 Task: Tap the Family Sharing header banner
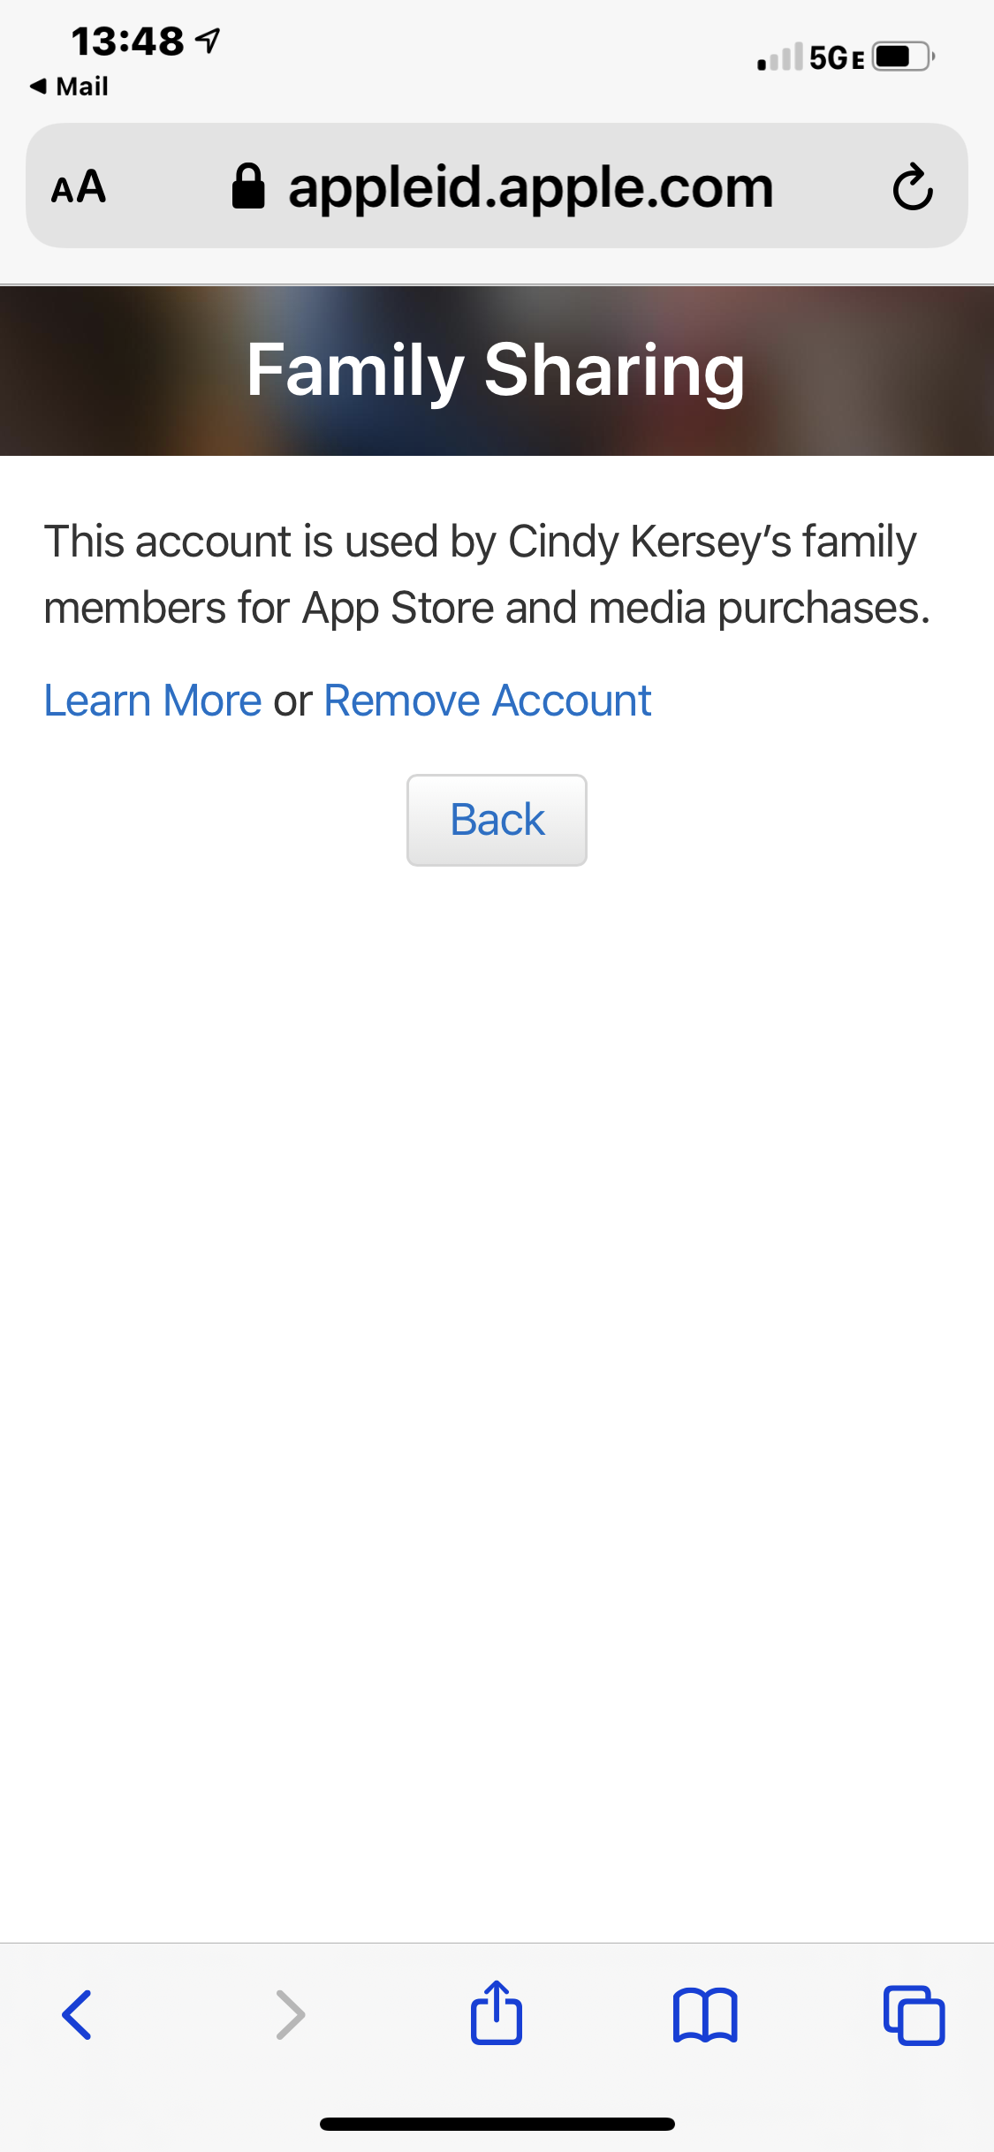tap(497, 370)
